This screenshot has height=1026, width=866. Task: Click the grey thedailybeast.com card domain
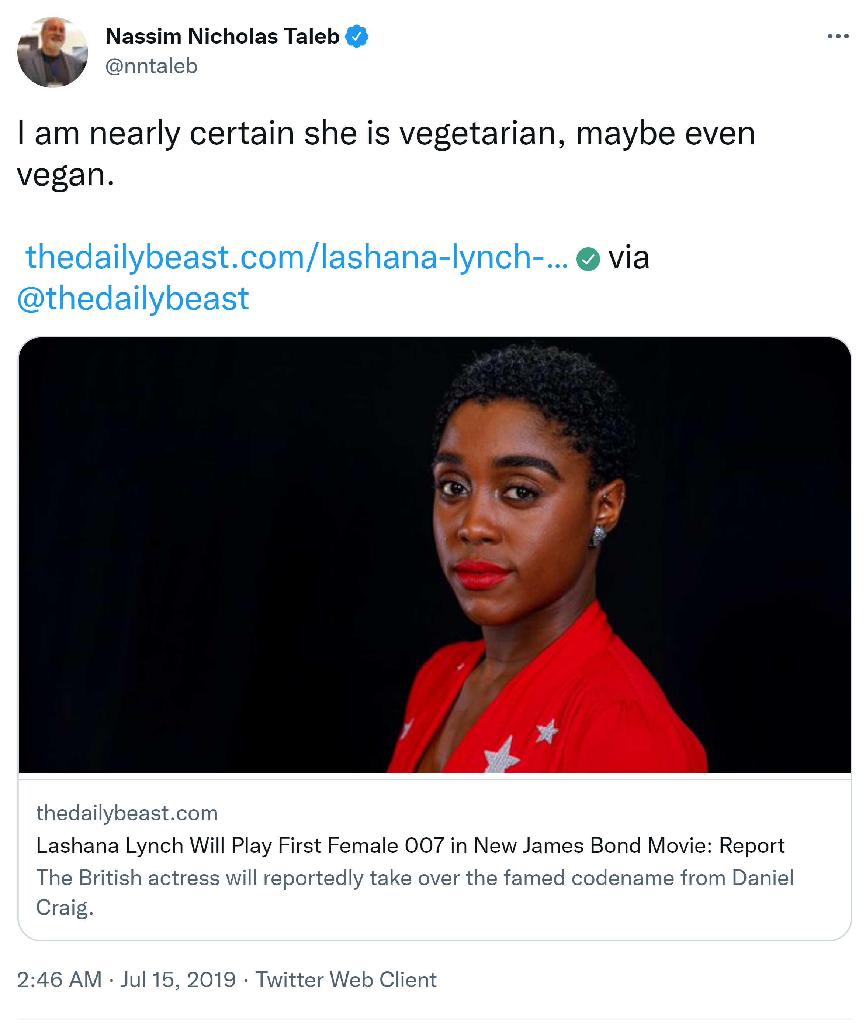click(127, 813)
